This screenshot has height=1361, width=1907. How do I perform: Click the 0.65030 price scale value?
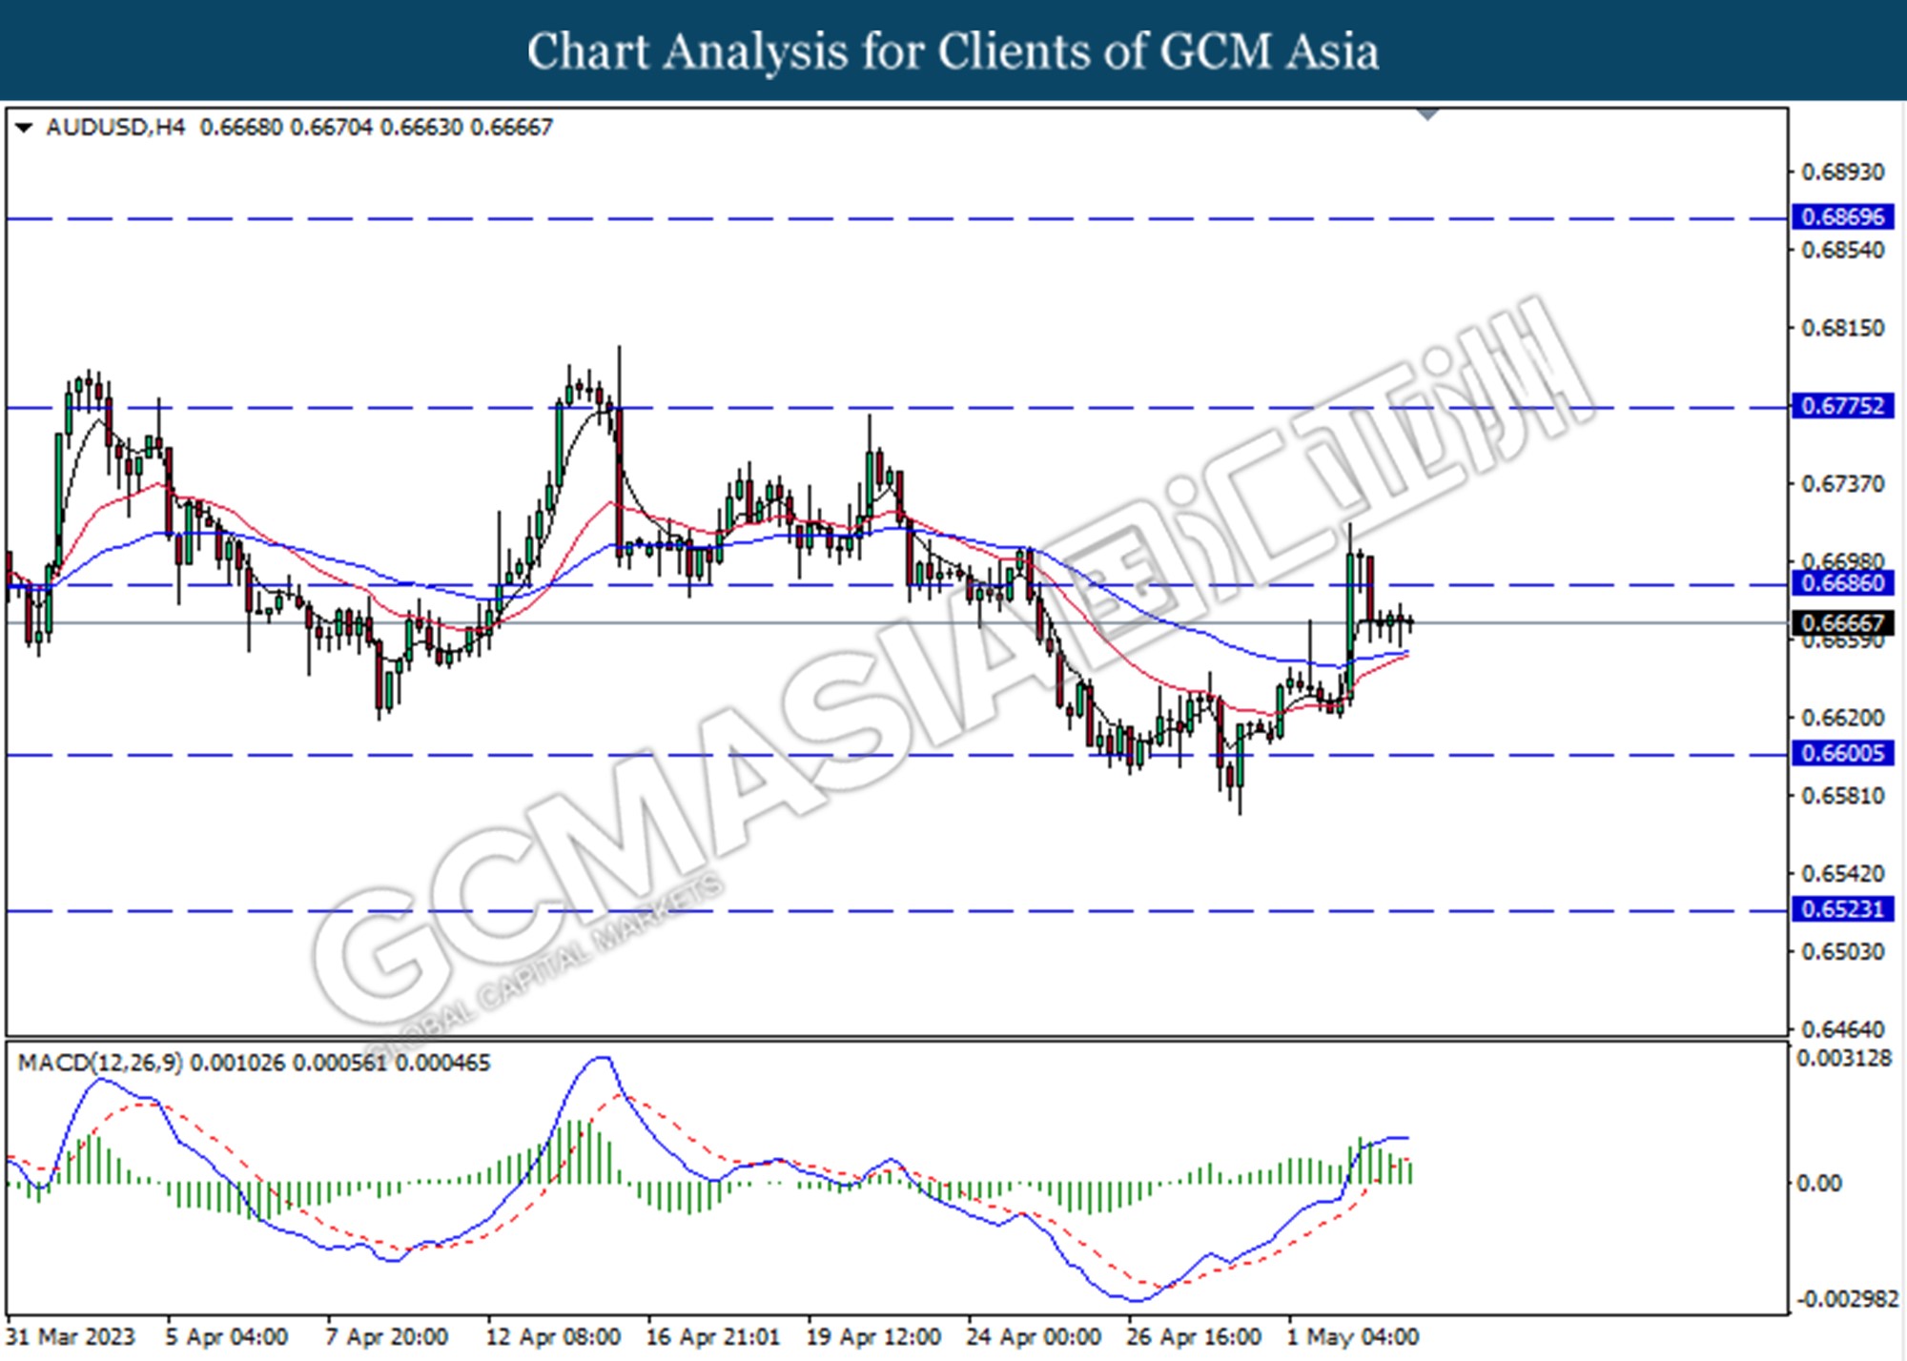[x=1842, y=952]
